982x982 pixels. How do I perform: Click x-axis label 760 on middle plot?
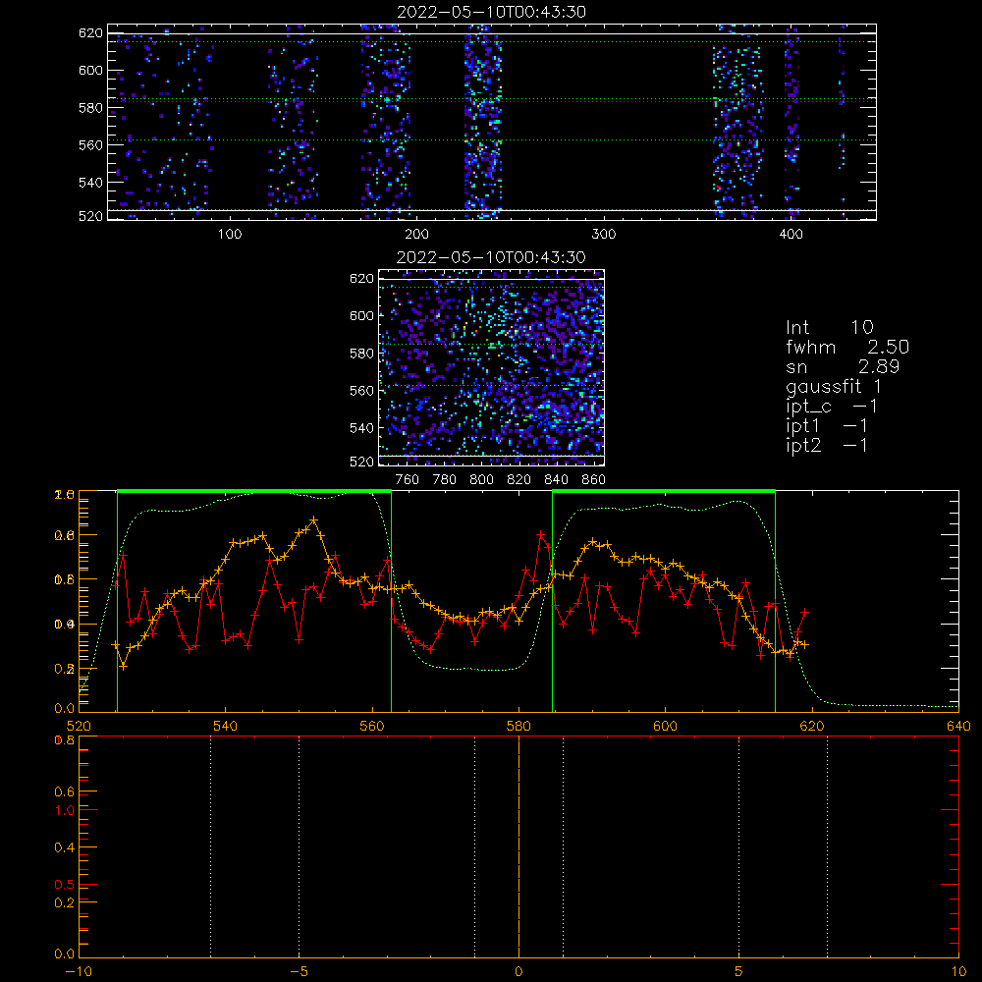coord(408,480)
